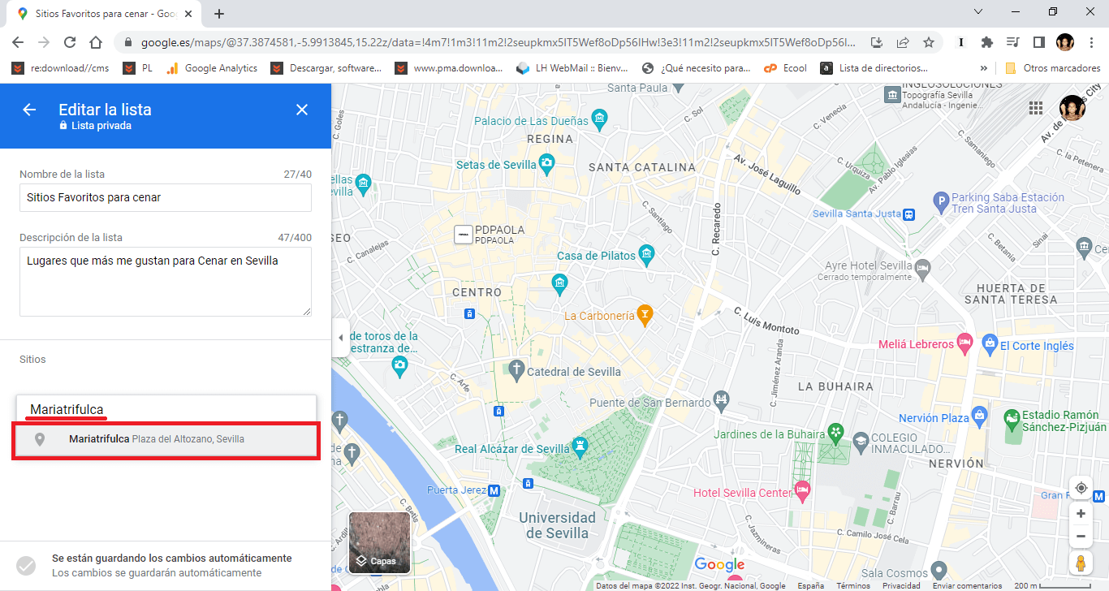
Task: Bookmark this page with the star
Action: click(929, 42)
